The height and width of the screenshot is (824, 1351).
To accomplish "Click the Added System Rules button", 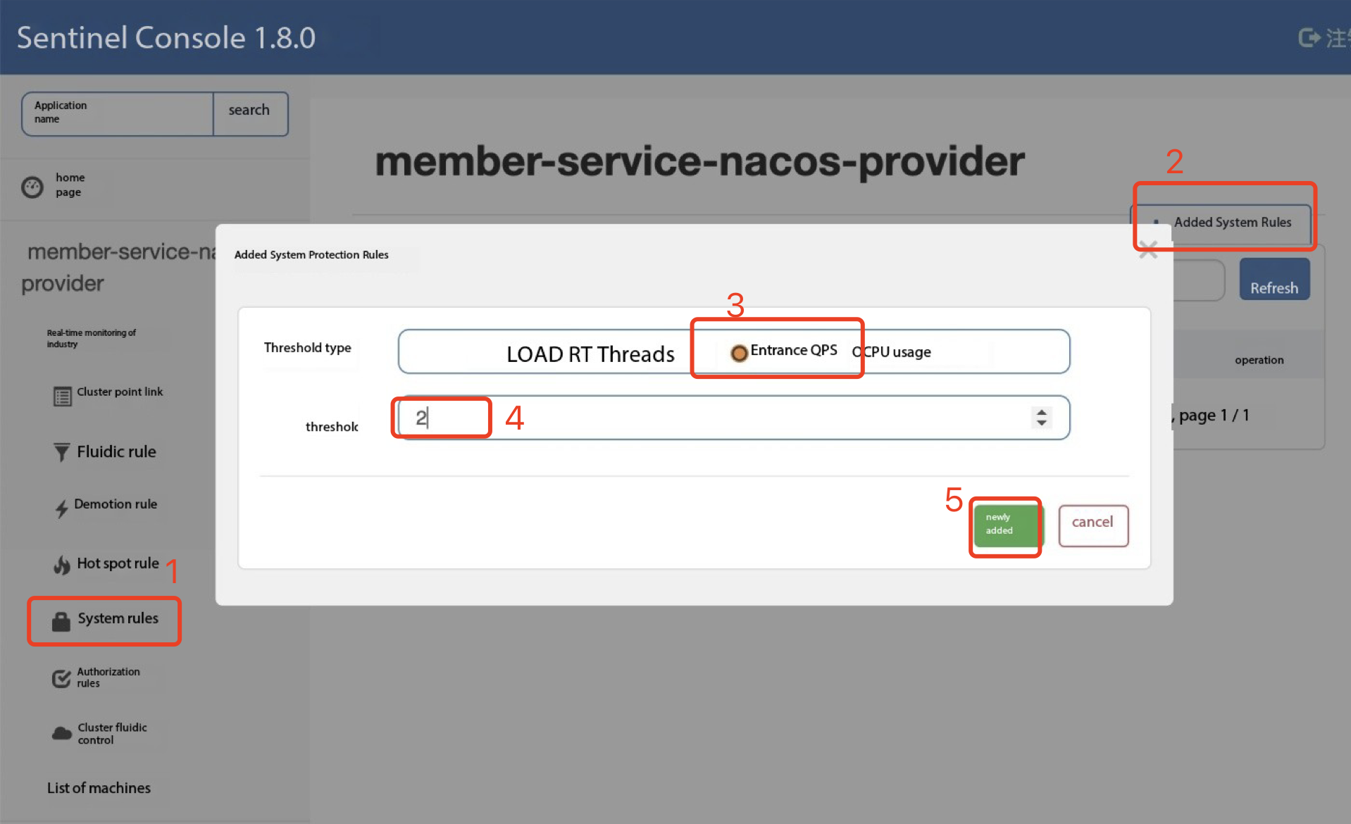I will pos(1221,223).
